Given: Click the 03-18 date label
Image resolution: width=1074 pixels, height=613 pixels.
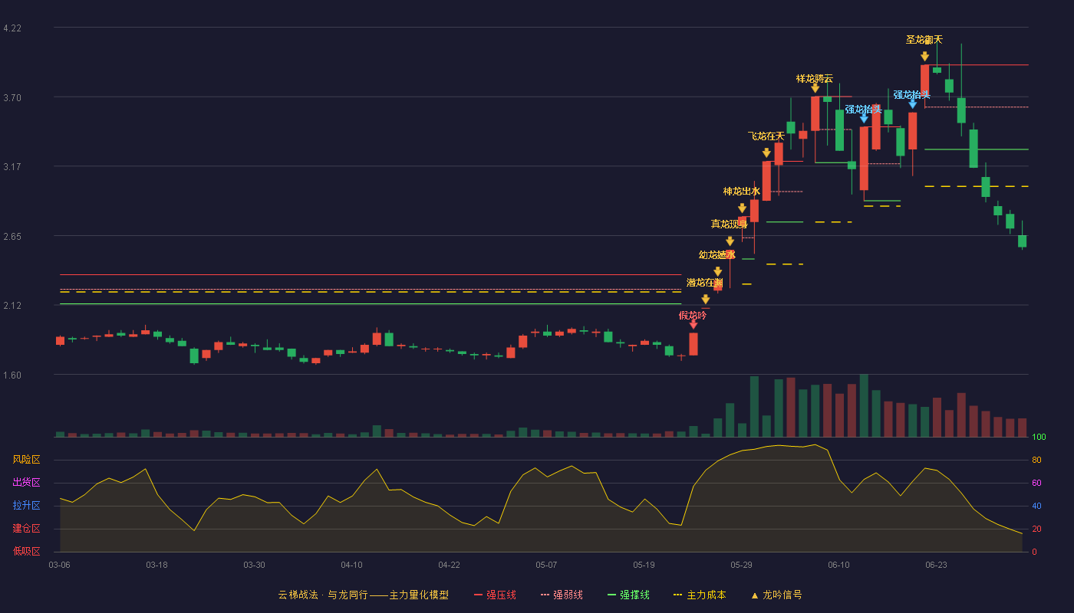Looking at the screenshot, I should point(156,565).
